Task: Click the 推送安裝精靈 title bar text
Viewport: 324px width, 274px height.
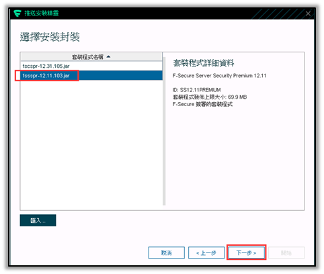Action: point(42,13)
